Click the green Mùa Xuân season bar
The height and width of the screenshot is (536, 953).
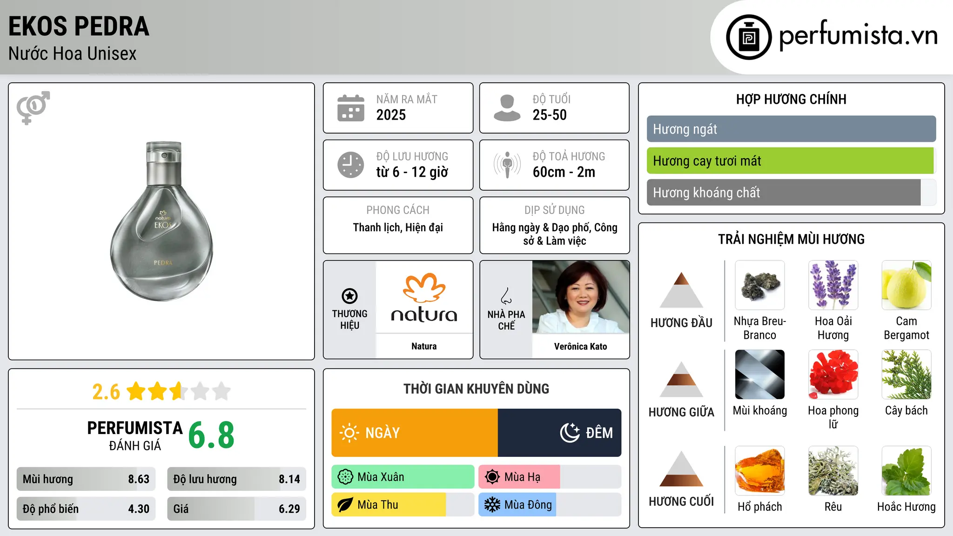point(403,477)
